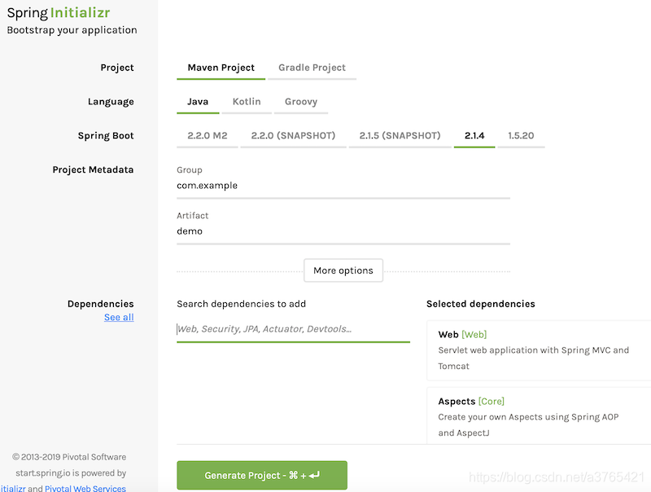
Task: Click the 'Bootstrap your application' tagline
Action: (x=72, y=30)
